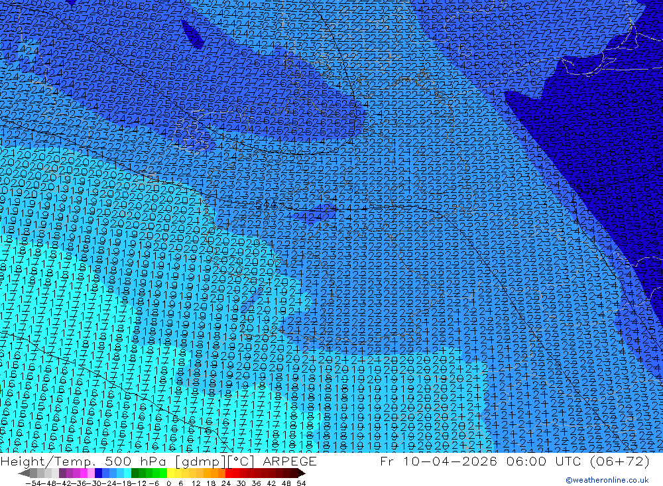Click the 'Fr 10-04-2026 06:00 UTC' date text

(479, 461)
